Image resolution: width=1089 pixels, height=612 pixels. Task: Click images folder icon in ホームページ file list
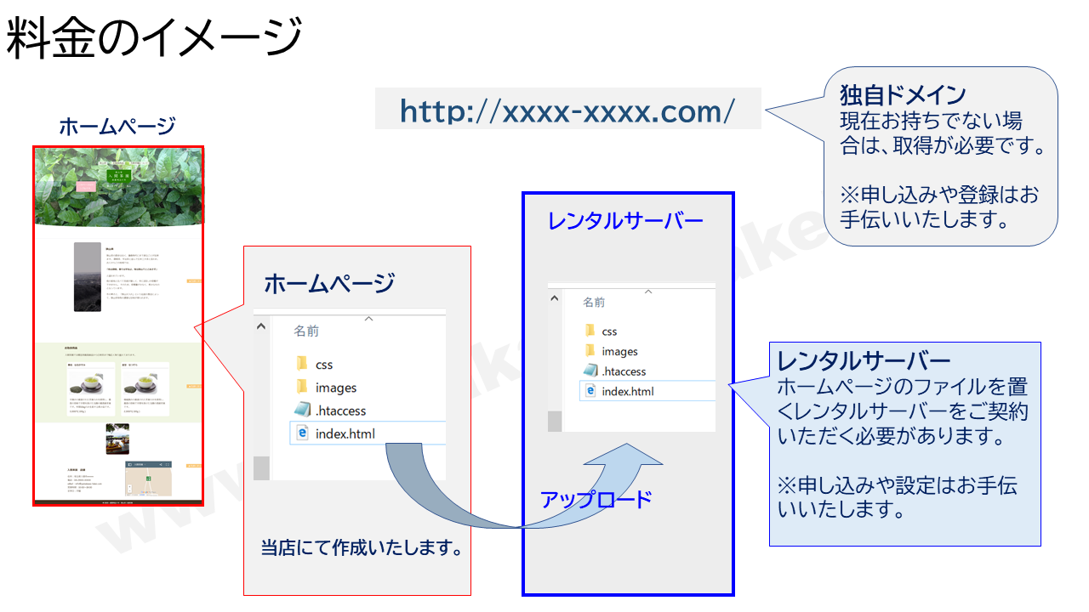[301, 388]
